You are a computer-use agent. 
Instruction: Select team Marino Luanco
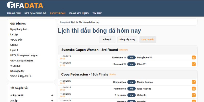point(145,82)
